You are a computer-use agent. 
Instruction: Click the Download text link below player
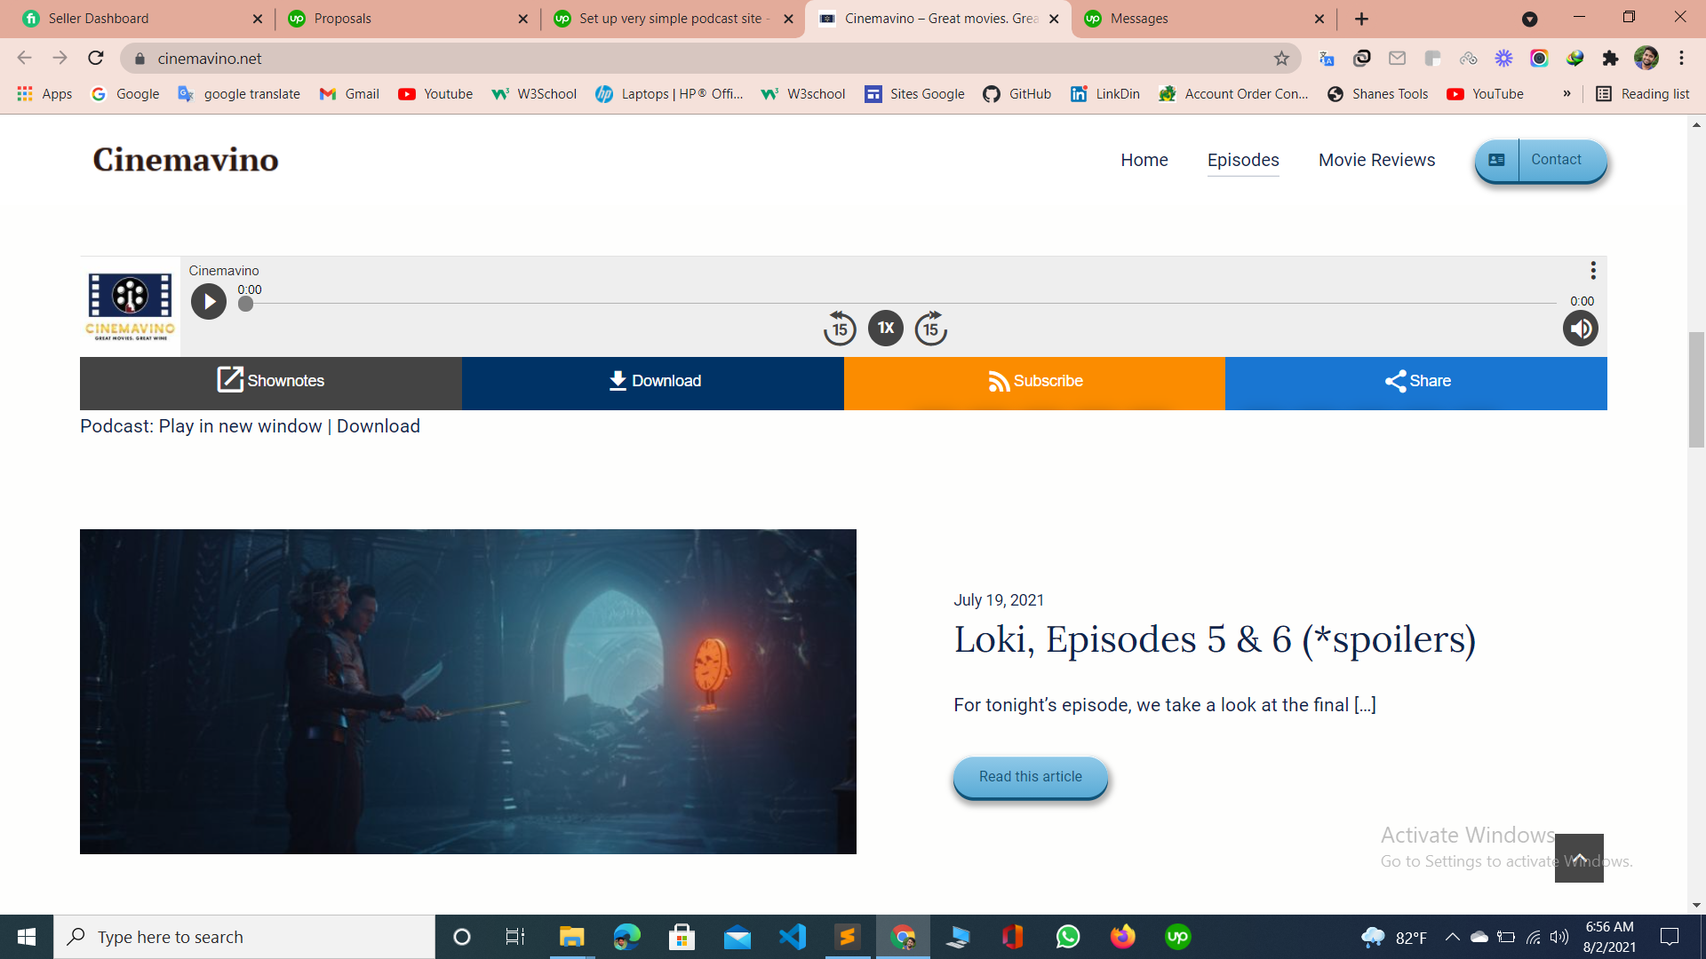point(379,426)
